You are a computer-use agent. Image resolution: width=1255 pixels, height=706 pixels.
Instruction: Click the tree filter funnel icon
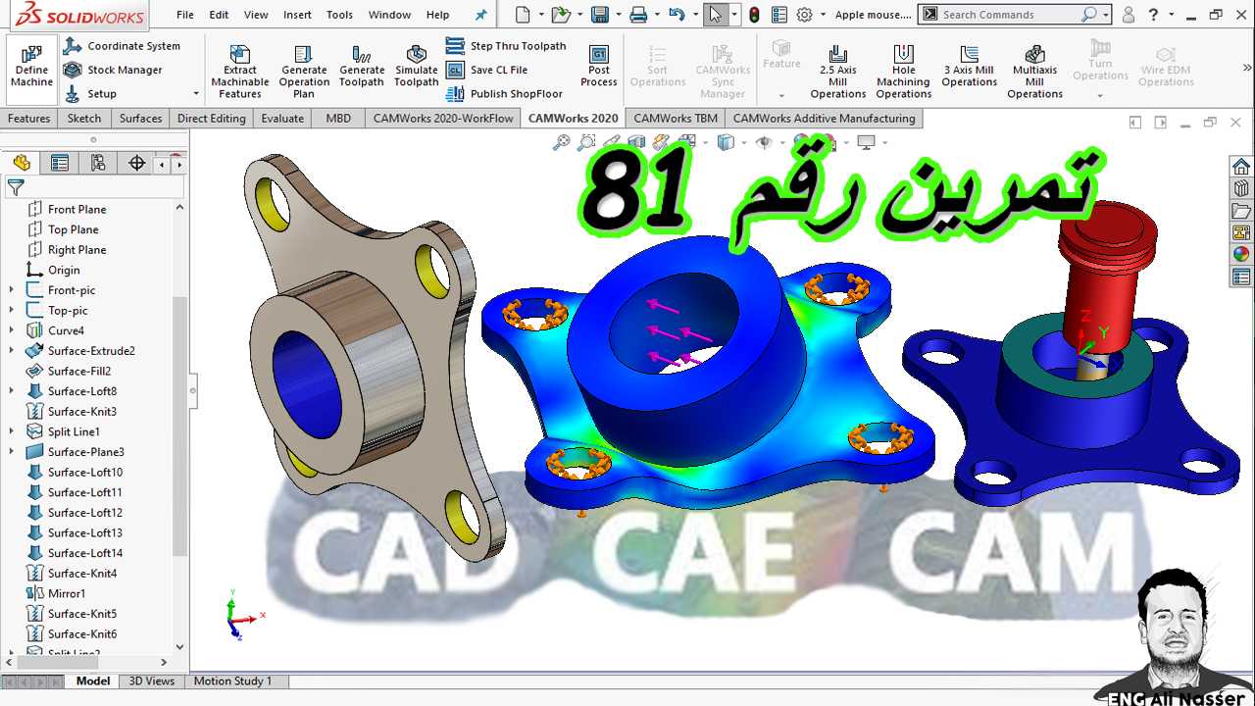16,187
